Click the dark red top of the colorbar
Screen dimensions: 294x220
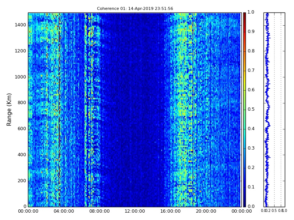[244, 16]
